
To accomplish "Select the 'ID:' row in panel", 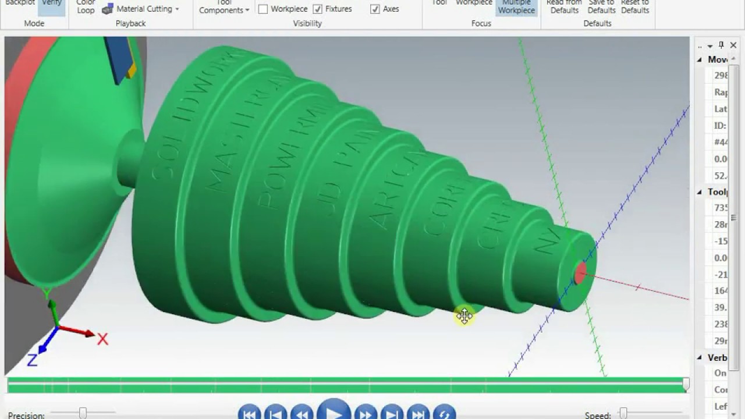I will [718, 125].
